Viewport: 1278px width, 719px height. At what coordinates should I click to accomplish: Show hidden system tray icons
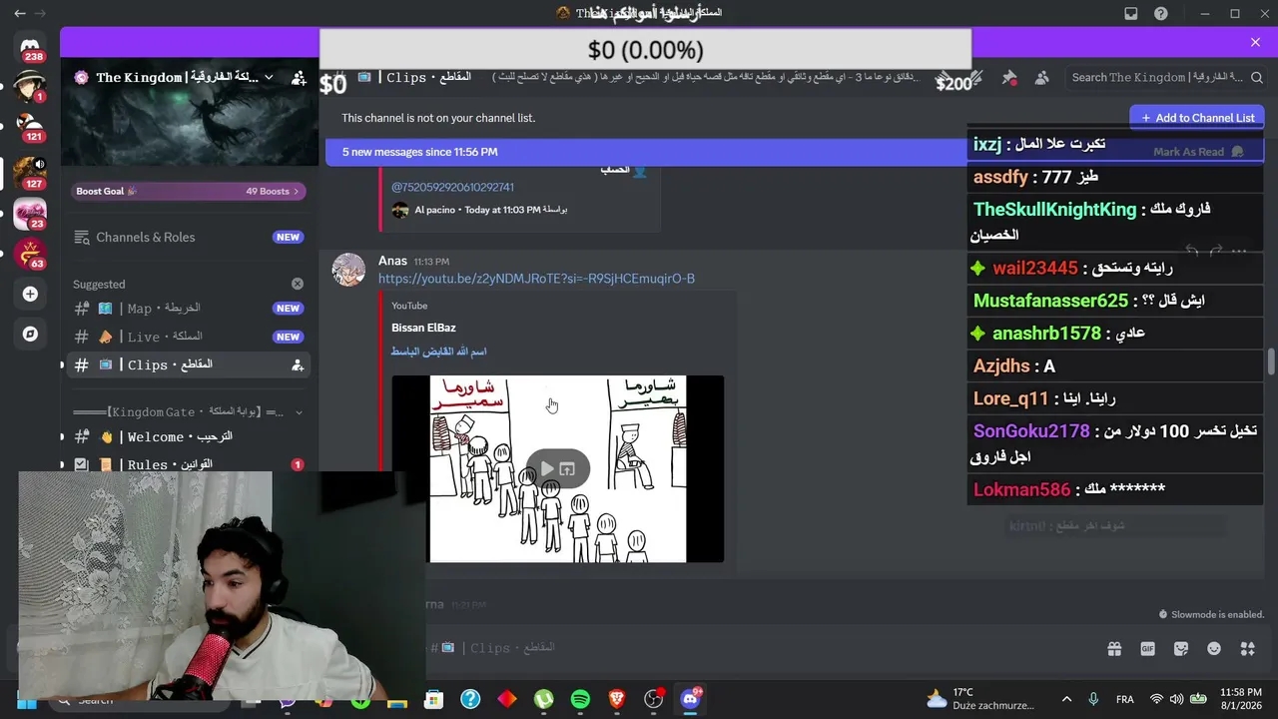(x=1066, y=699)
